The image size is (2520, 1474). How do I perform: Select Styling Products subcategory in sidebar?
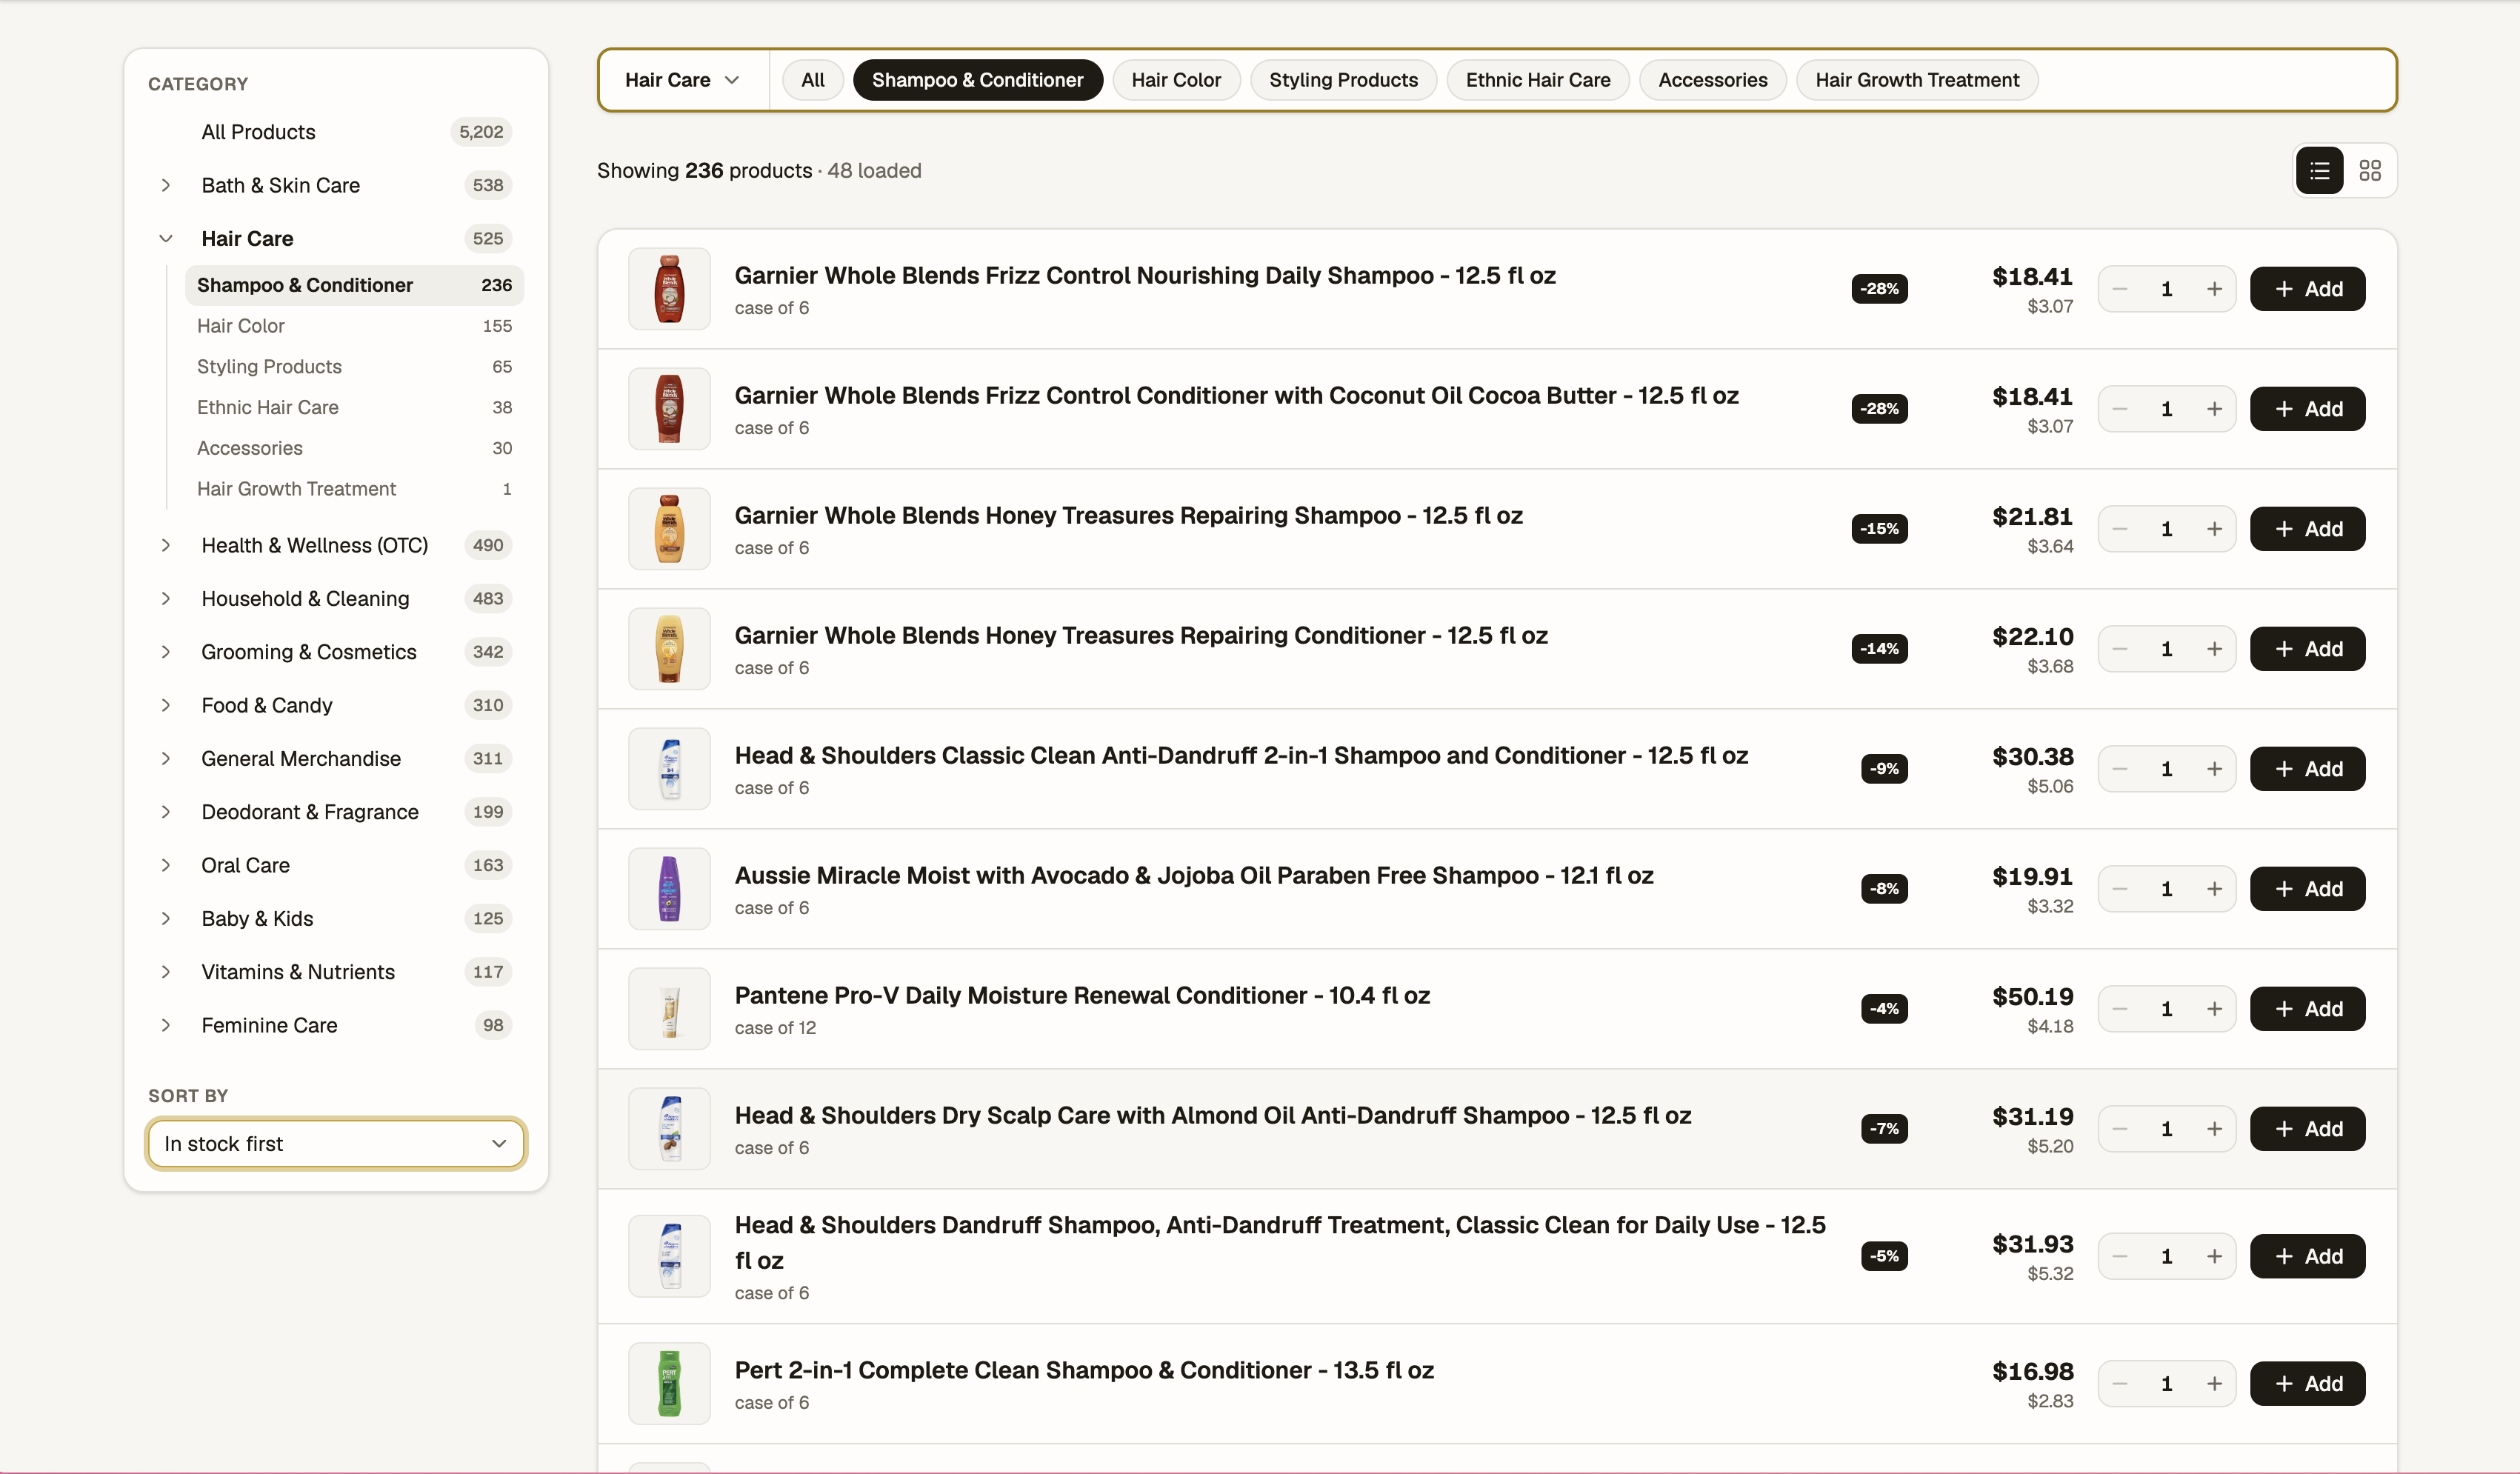coord(354,367)
